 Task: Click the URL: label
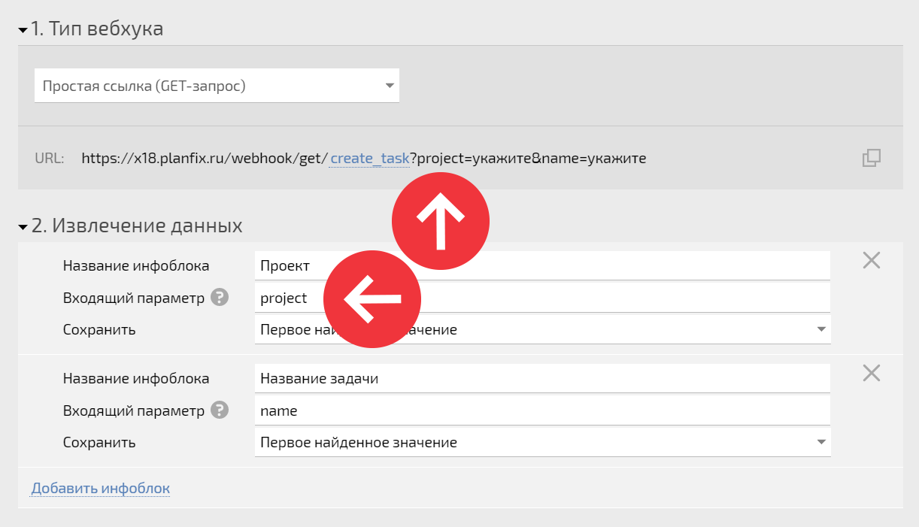(50, 159)
